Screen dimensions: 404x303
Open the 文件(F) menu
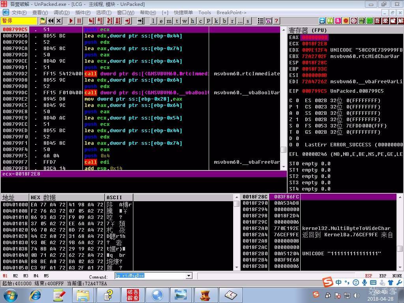point(19,12)
